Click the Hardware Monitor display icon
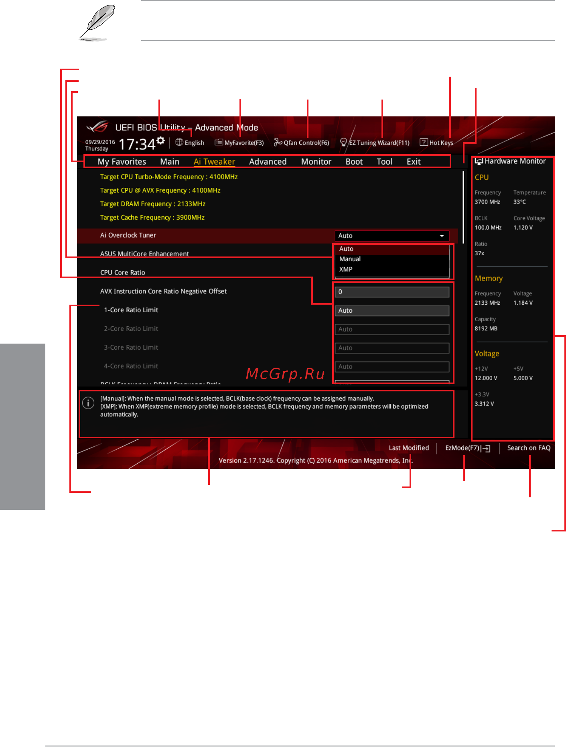Viewport: 566px width, 747px height. click(479, 161)
